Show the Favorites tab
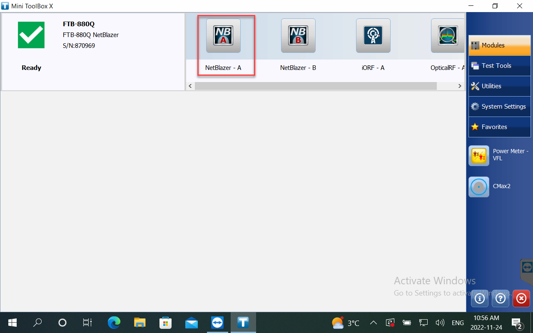This screenshot has width=533, height=333. pos(500,127)
